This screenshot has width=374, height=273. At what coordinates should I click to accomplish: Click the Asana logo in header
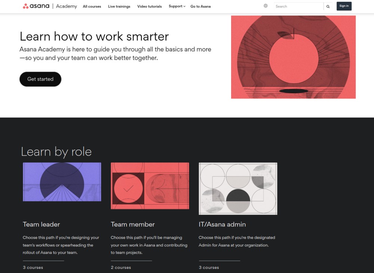tap(36, 6)
